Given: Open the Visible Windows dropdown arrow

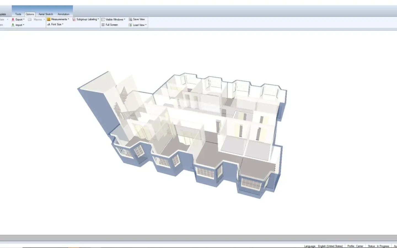Looking at the screenshot, I should (124, 19).
